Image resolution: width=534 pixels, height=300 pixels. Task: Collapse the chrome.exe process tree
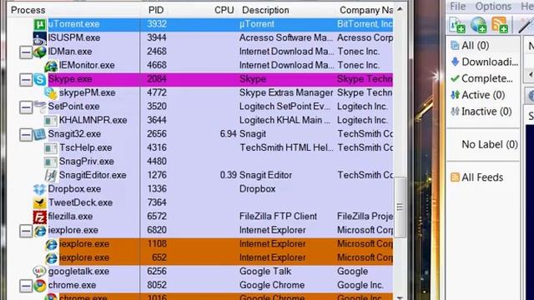point(26,286)
